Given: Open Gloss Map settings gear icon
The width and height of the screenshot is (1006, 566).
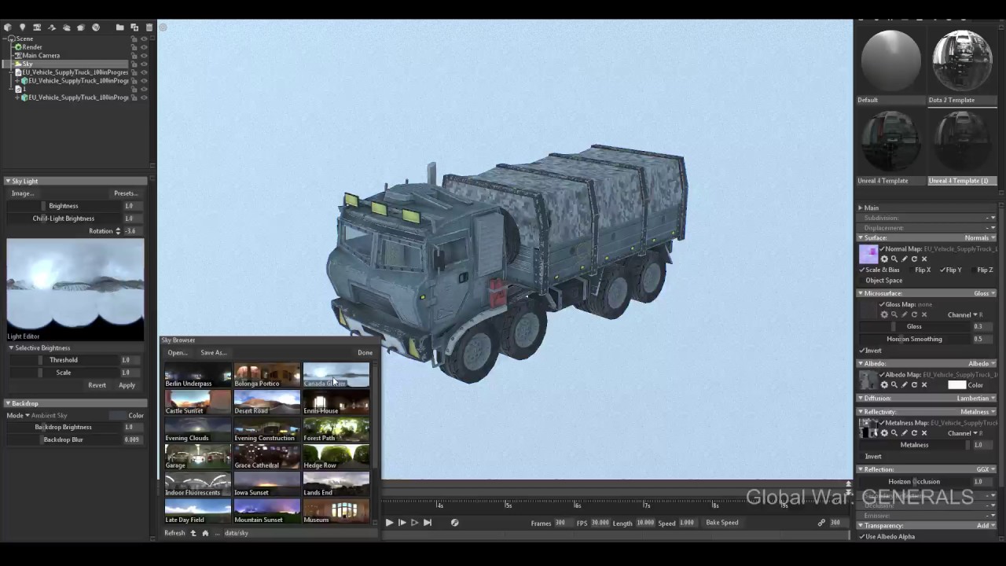Looking at the screenshot, I should pyautogui.click(x=884, y=314).
